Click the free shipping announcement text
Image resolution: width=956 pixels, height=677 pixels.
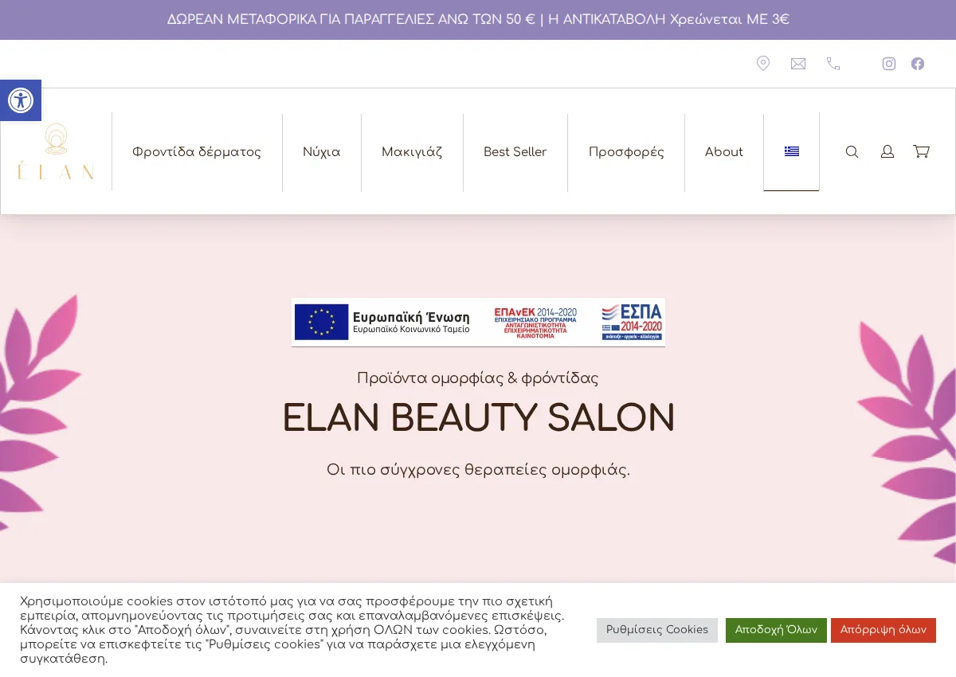pyautogui.click(x=478, y=20)
